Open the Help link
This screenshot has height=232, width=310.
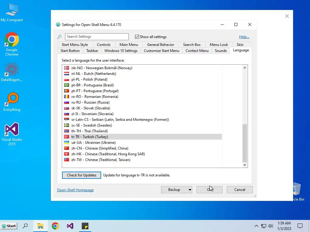point(244,37)
